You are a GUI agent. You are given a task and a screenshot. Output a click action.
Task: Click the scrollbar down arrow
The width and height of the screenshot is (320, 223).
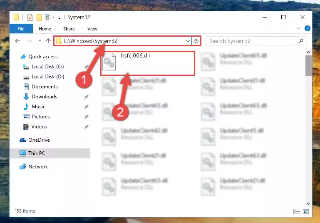coord(309,204)
